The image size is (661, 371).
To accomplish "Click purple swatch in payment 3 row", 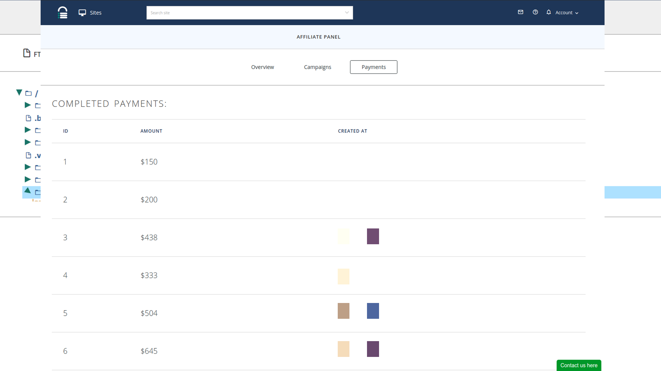I will (x=373, y=236).
